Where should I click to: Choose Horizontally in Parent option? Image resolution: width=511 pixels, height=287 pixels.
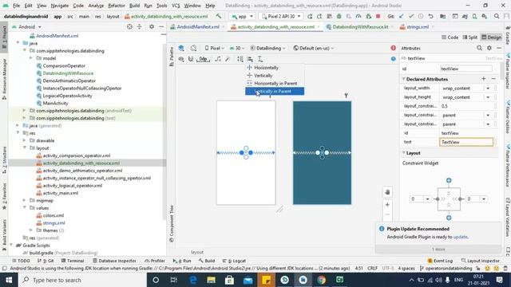(275, 83)
